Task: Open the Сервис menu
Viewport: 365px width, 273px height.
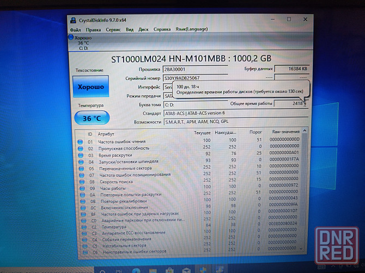Action: pyautogui.click(x=113, y=30)
